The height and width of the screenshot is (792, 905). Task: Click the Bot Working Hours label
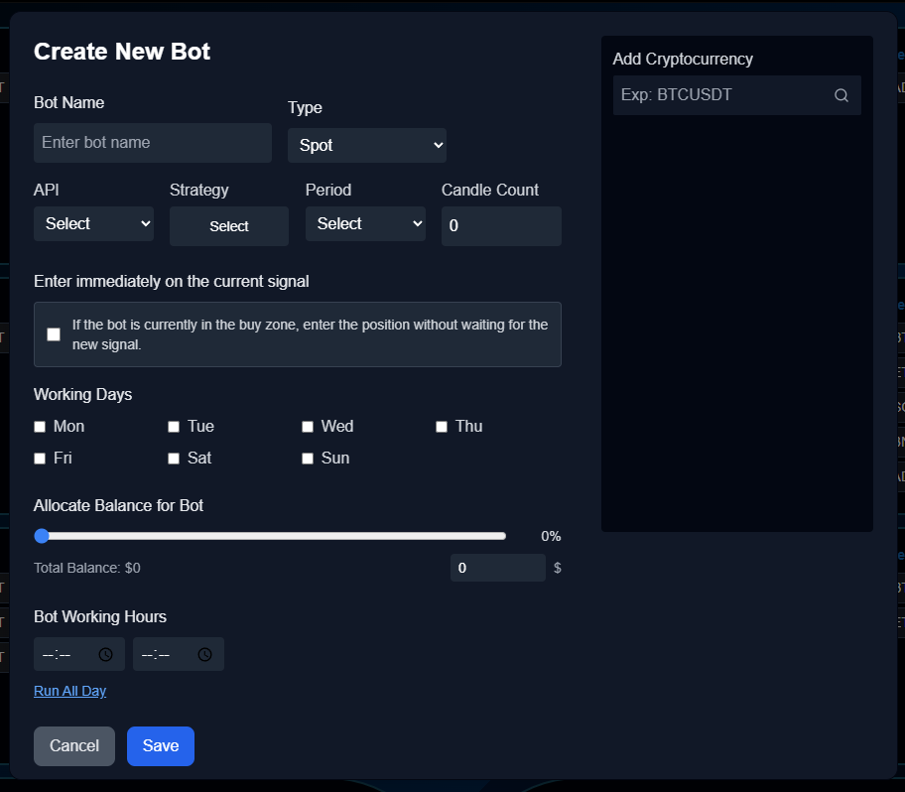(x=100, y=616)
